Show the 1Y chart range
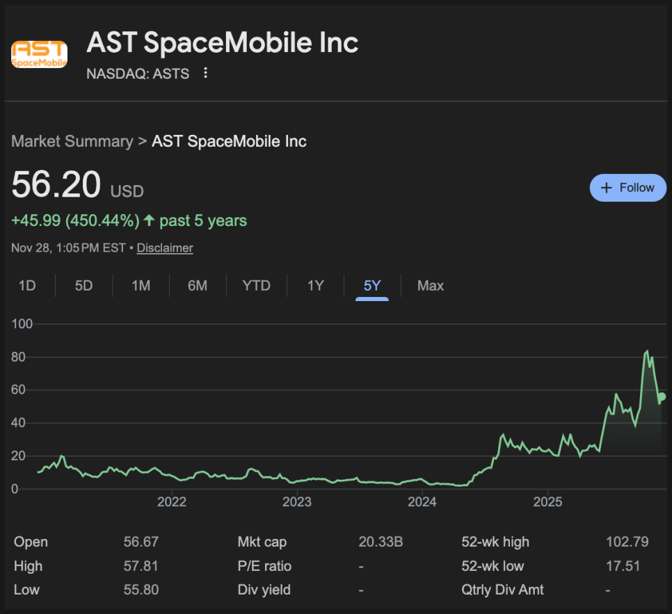 [x=315, y=286]
